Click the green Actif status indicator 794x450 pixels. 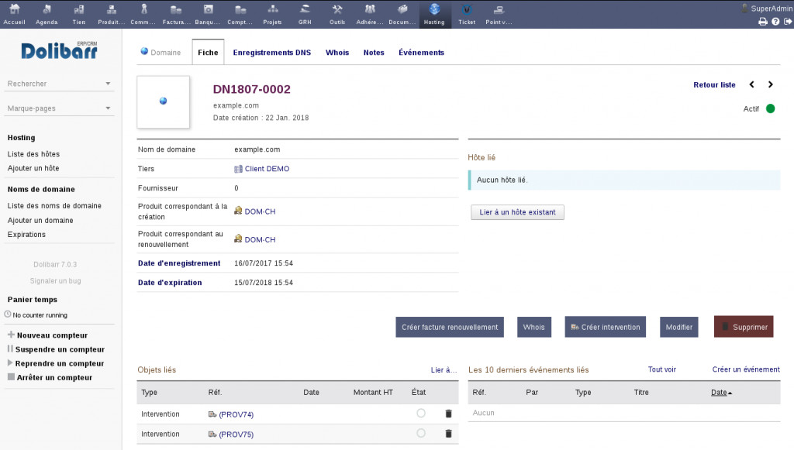click(x=770, y=108)
